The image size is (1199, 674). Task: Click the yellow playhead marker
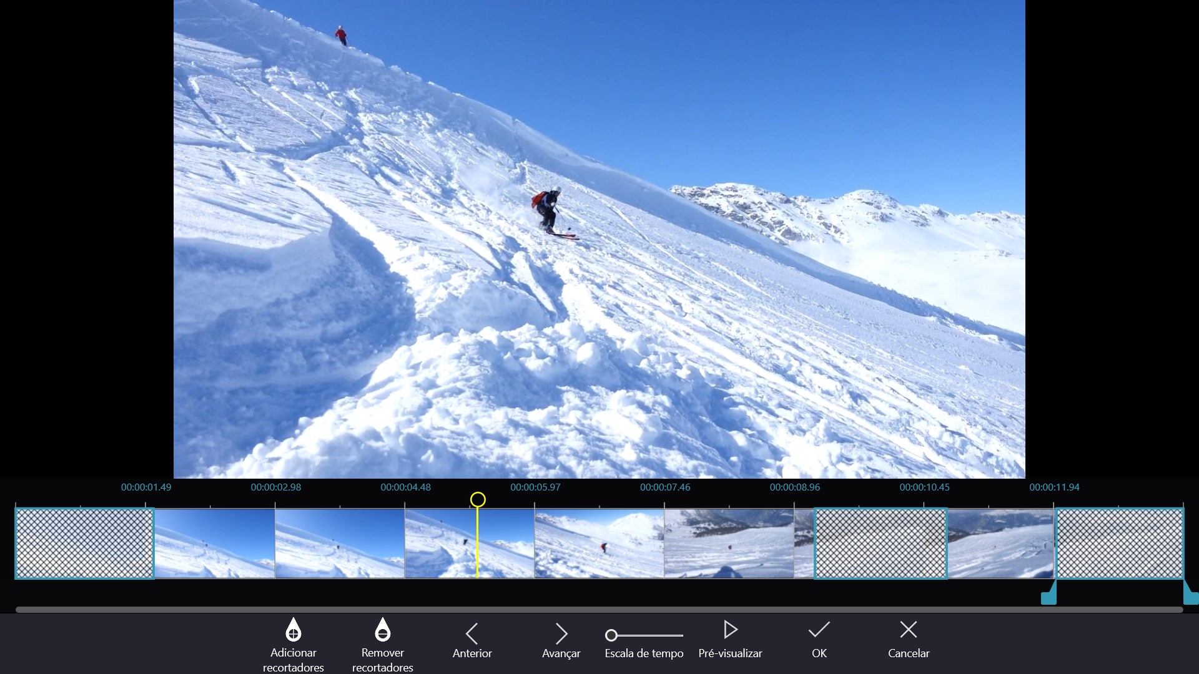click(x=478, y=499)
